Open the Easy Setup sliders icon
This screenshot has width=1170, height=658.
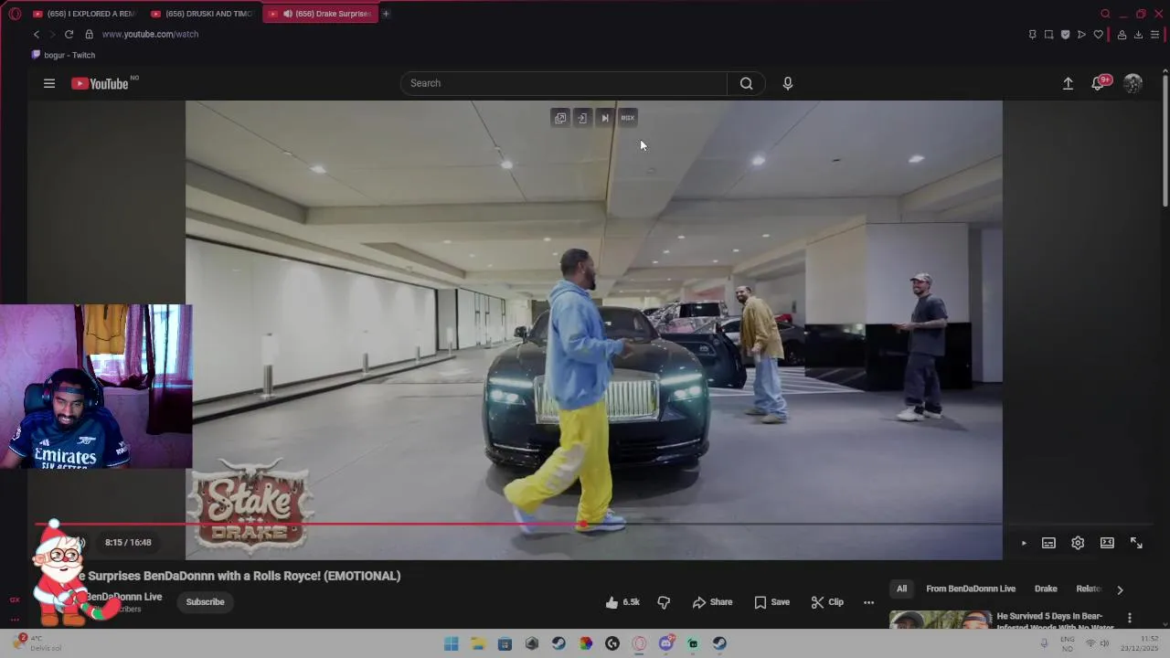1154,35
